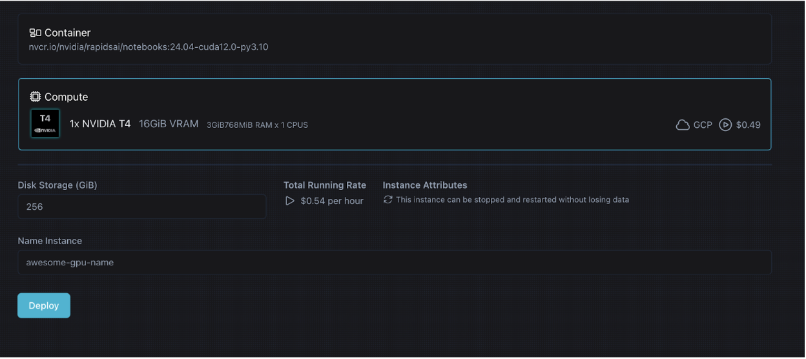The image size is (806, 359).
Task: Select the NVIDIA T4 compute card
Action: [395, 114]
